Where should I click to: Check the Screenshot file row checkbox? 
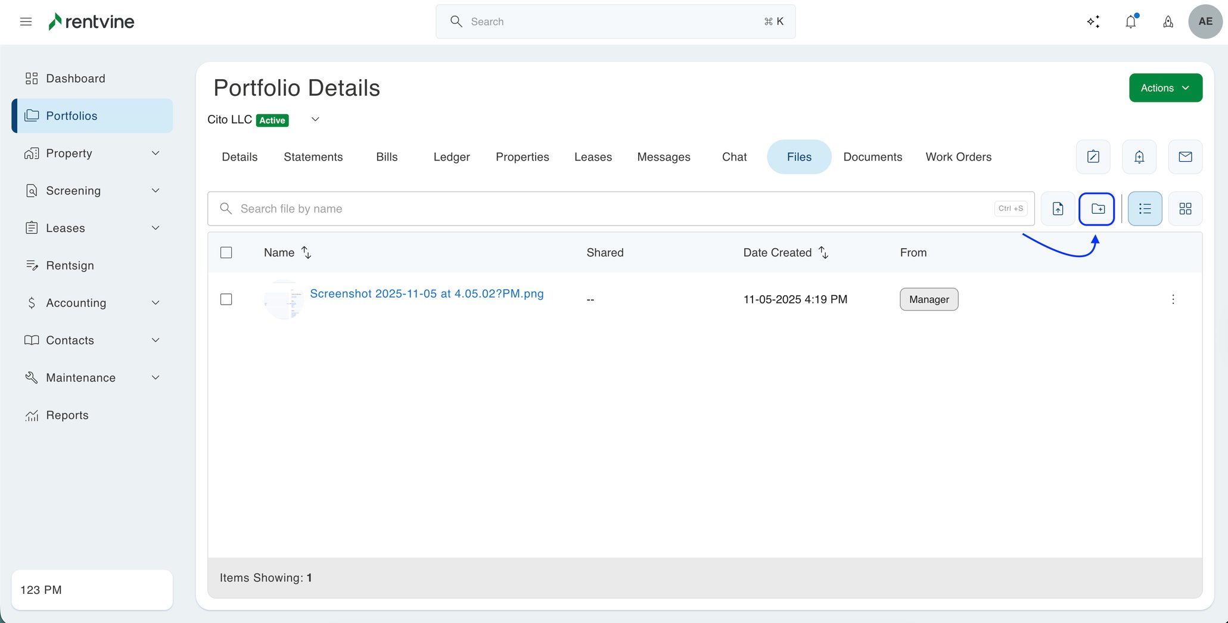coord(226,299)
